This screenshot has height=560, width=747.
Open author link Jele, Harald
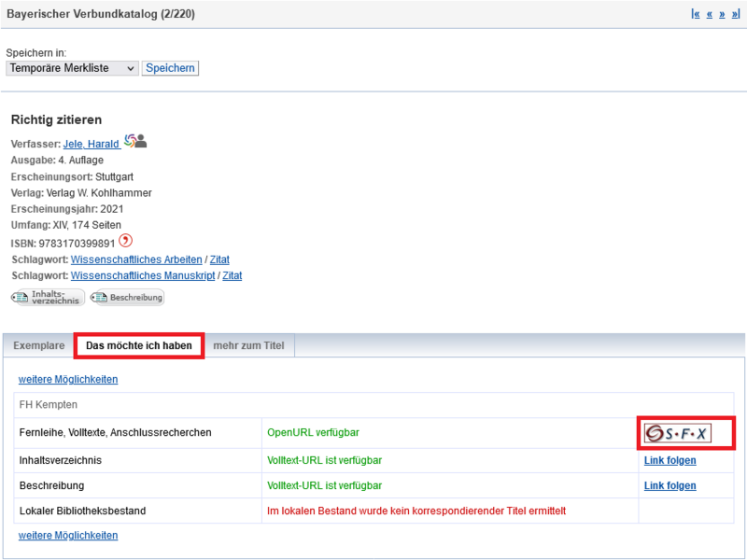pyautogui.click(x=91, y=144)
